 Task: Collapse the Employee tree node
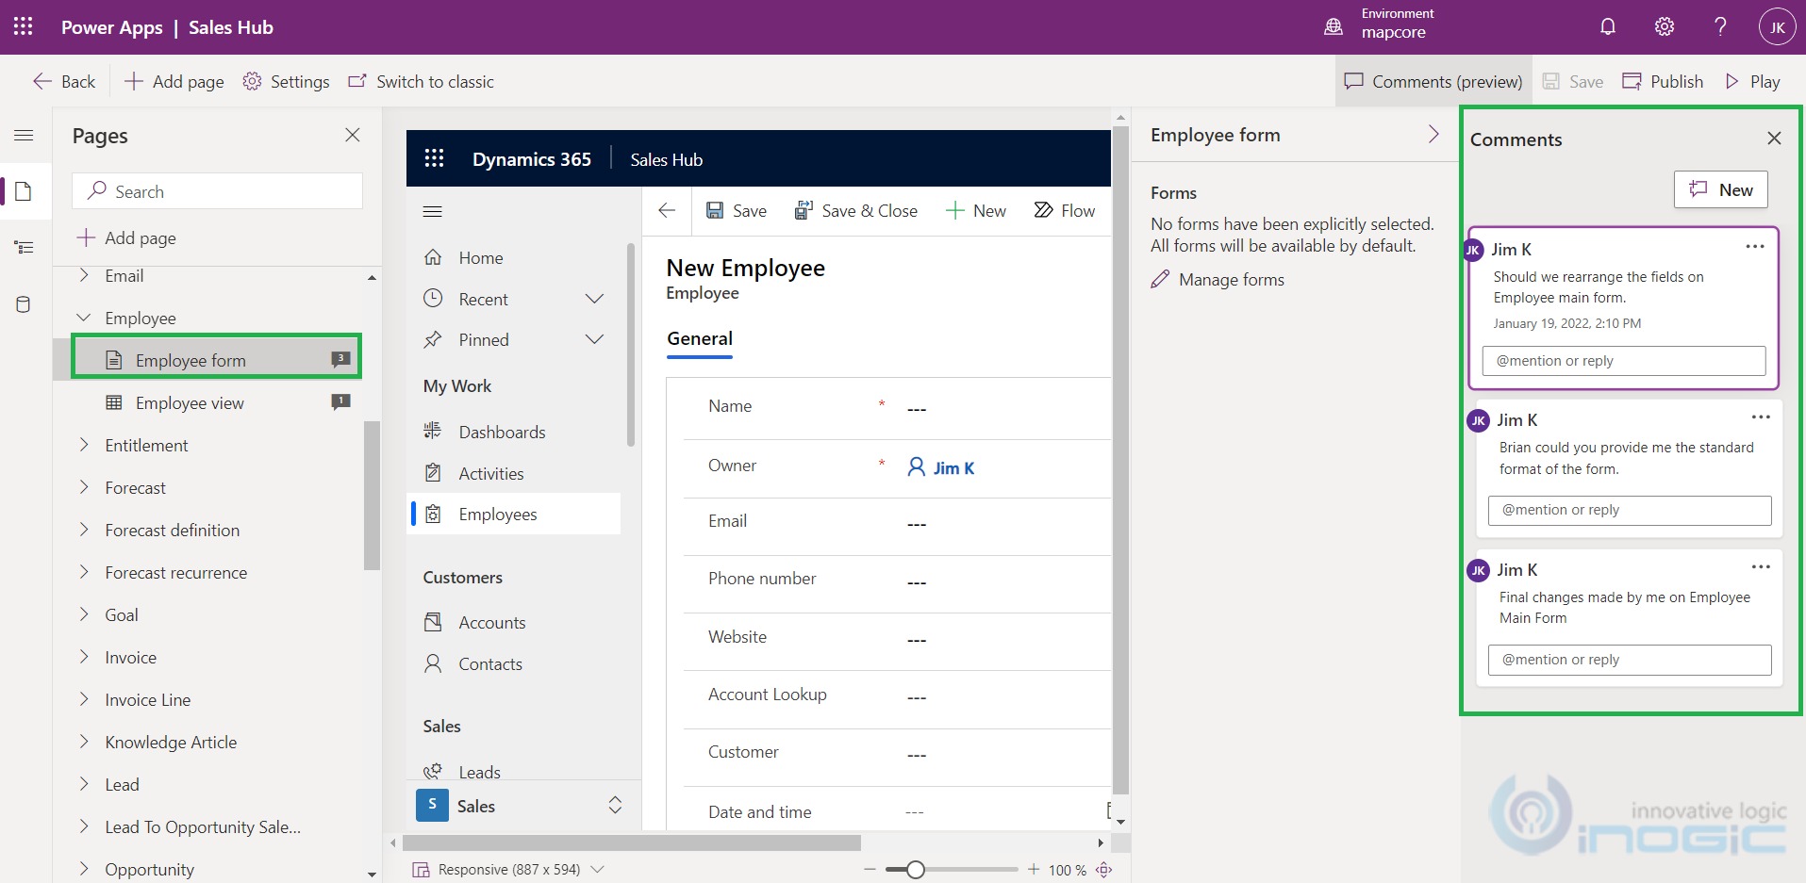point(84,319)
